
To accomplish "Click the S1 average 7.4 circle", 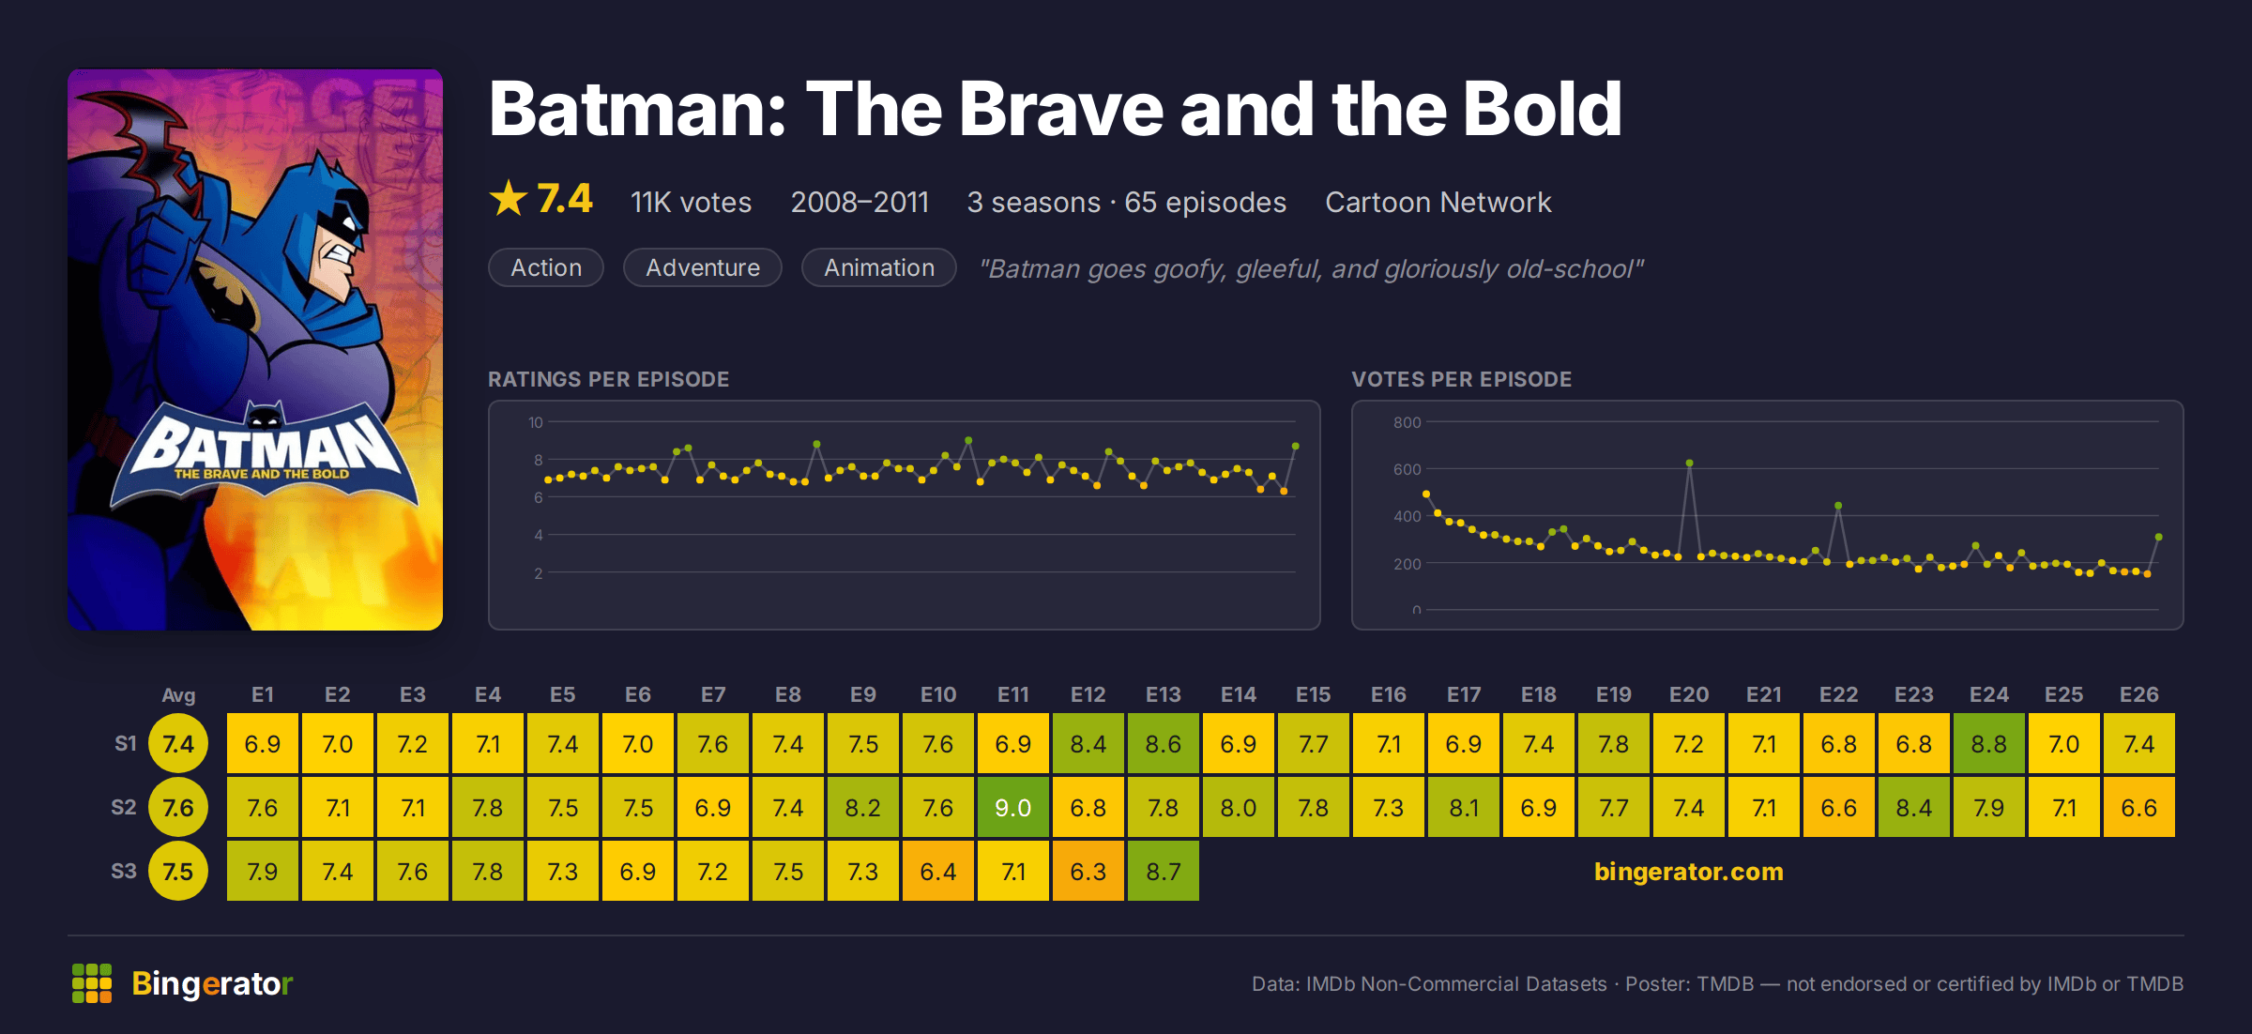I will tap(178, 744).
